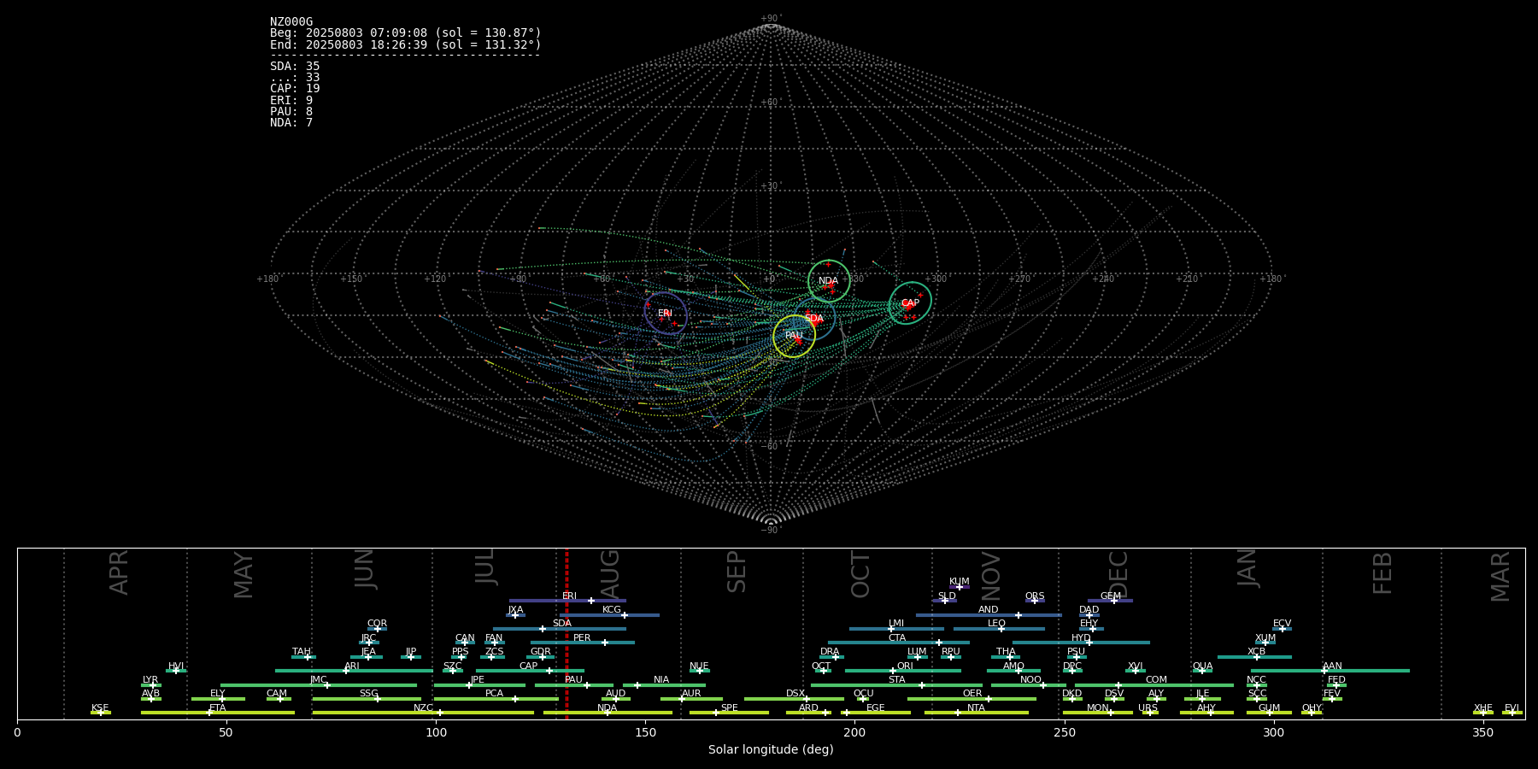1538x769 pixels.
Task: Click the 150 tick on solar longitude axis
Action: point(645,732)
